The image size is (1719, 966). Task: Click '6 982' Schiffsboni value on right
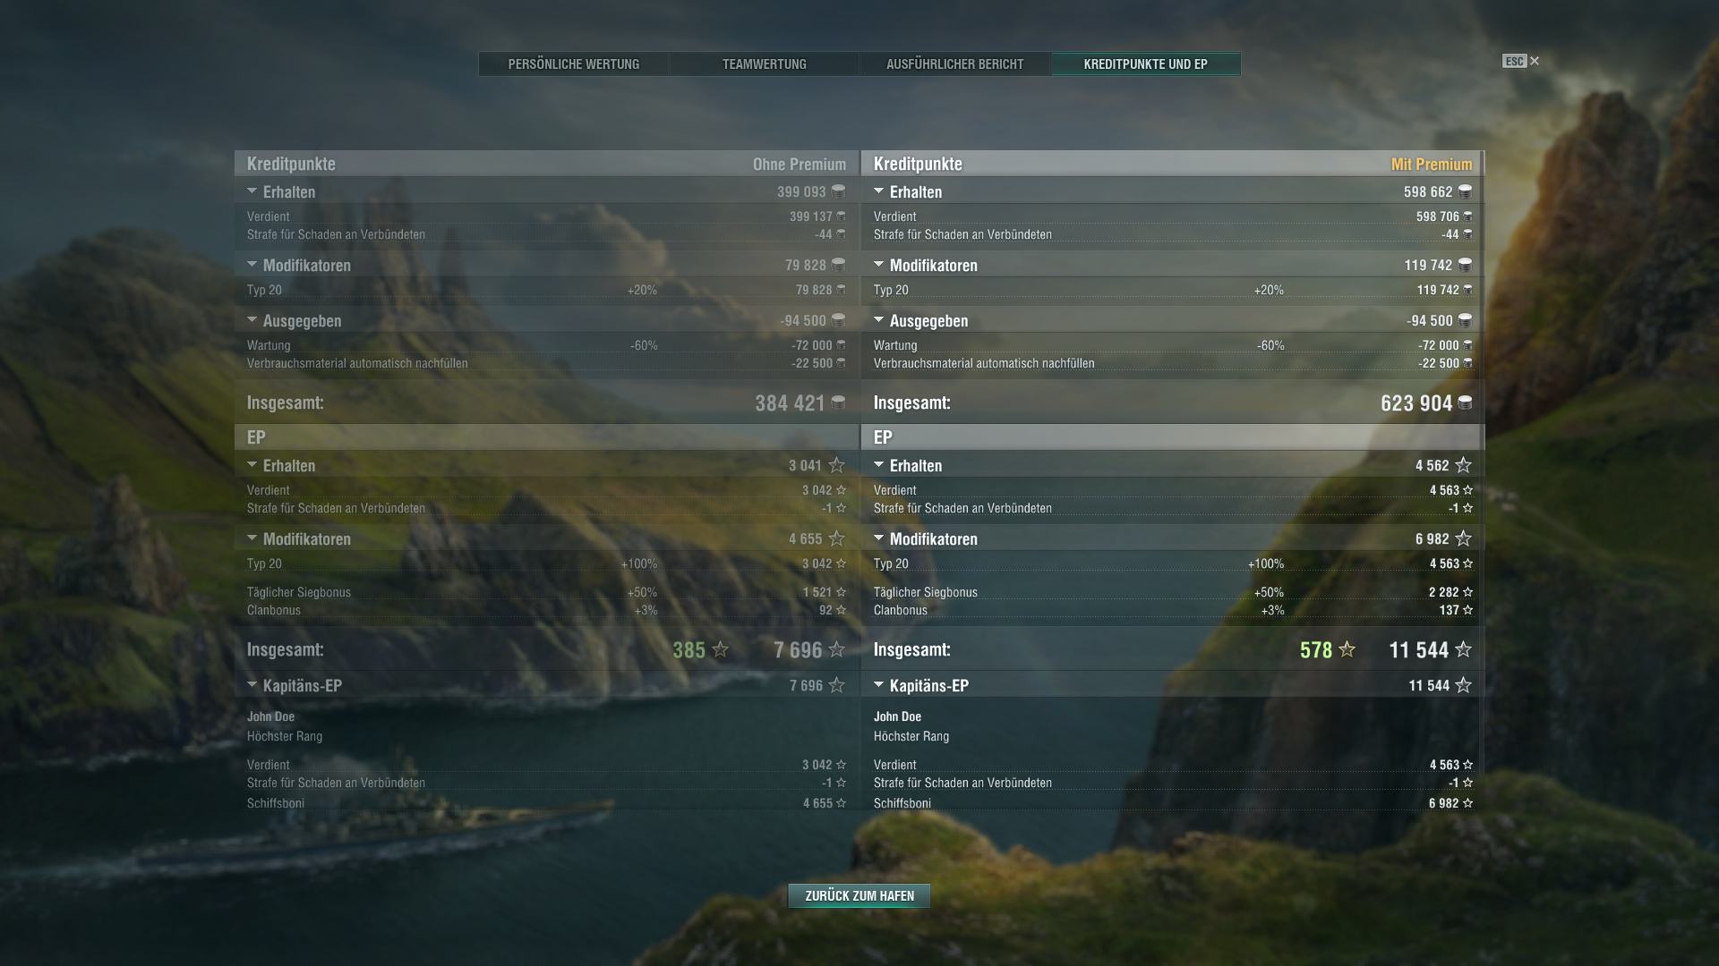1444,803
